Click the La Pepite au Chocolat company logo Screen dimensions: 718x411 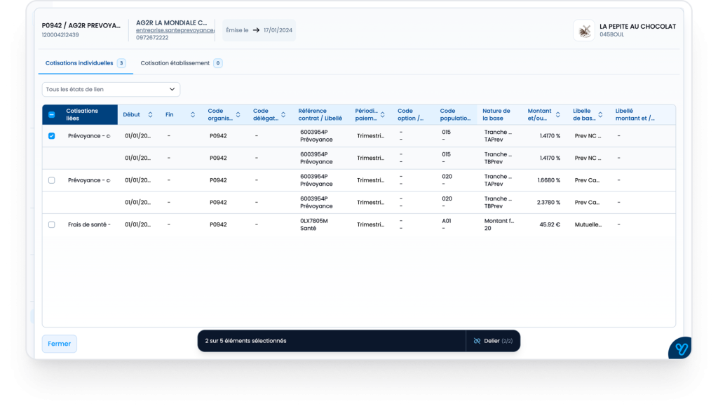[x=583, y=30]
